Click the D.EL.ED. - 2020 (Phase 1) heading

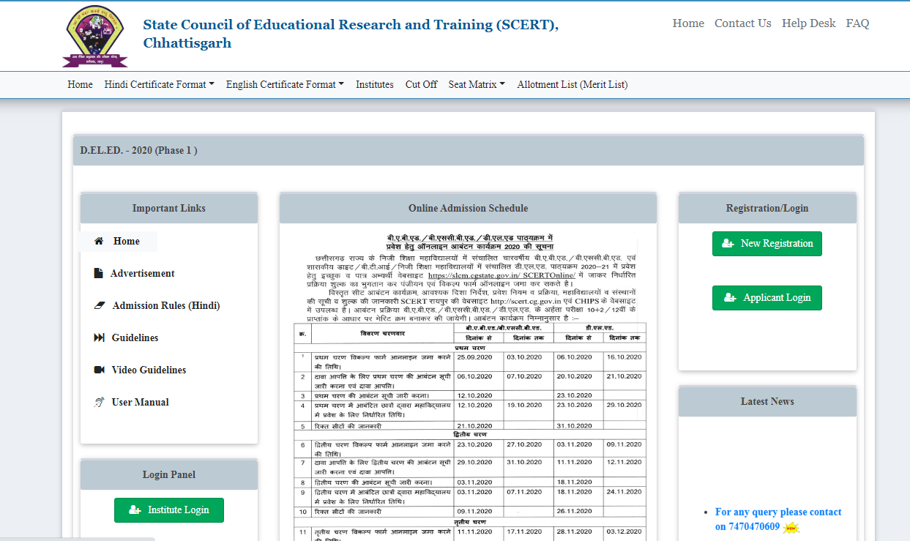[x=139, y=150]
